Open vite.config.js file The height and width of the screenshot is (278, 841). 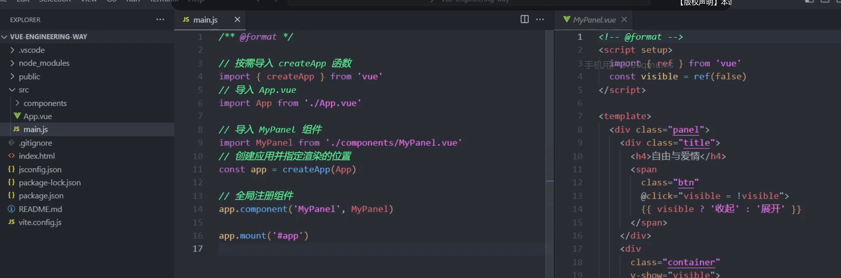click(87, 222)
